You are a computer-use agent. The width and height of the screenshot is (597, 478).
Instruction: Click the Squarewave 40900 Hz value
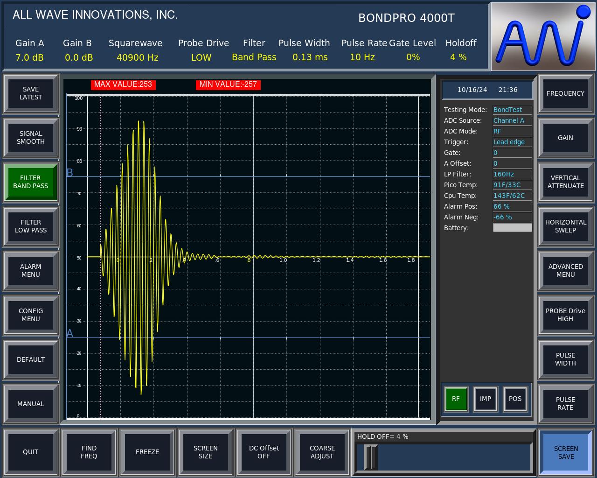click(138, 57)
